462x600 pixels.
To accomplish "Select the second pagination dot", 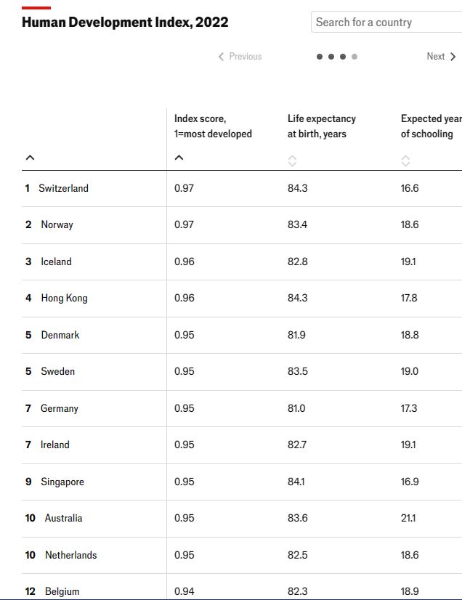I will (x=331, y=57).
